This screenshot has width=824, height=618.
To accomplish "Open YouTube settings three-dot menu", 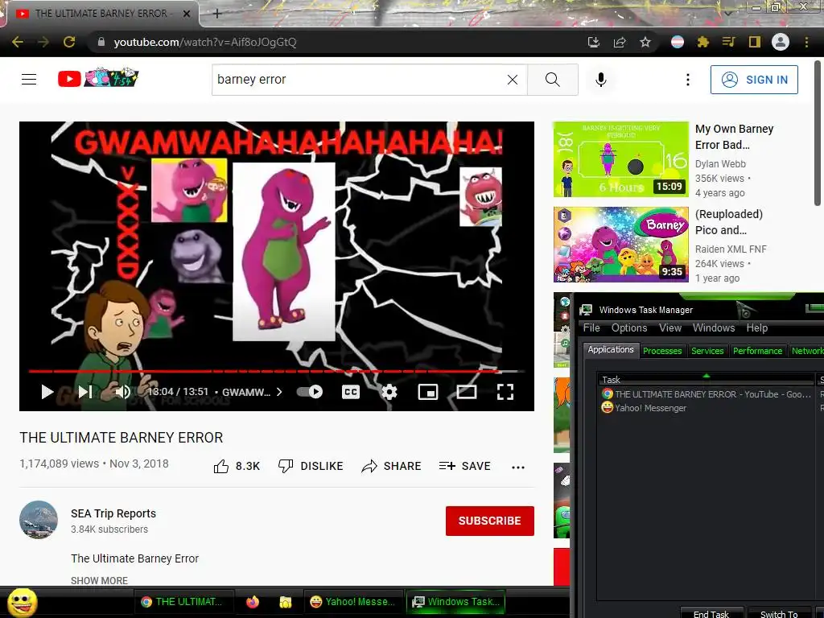I will pos(688,80).
